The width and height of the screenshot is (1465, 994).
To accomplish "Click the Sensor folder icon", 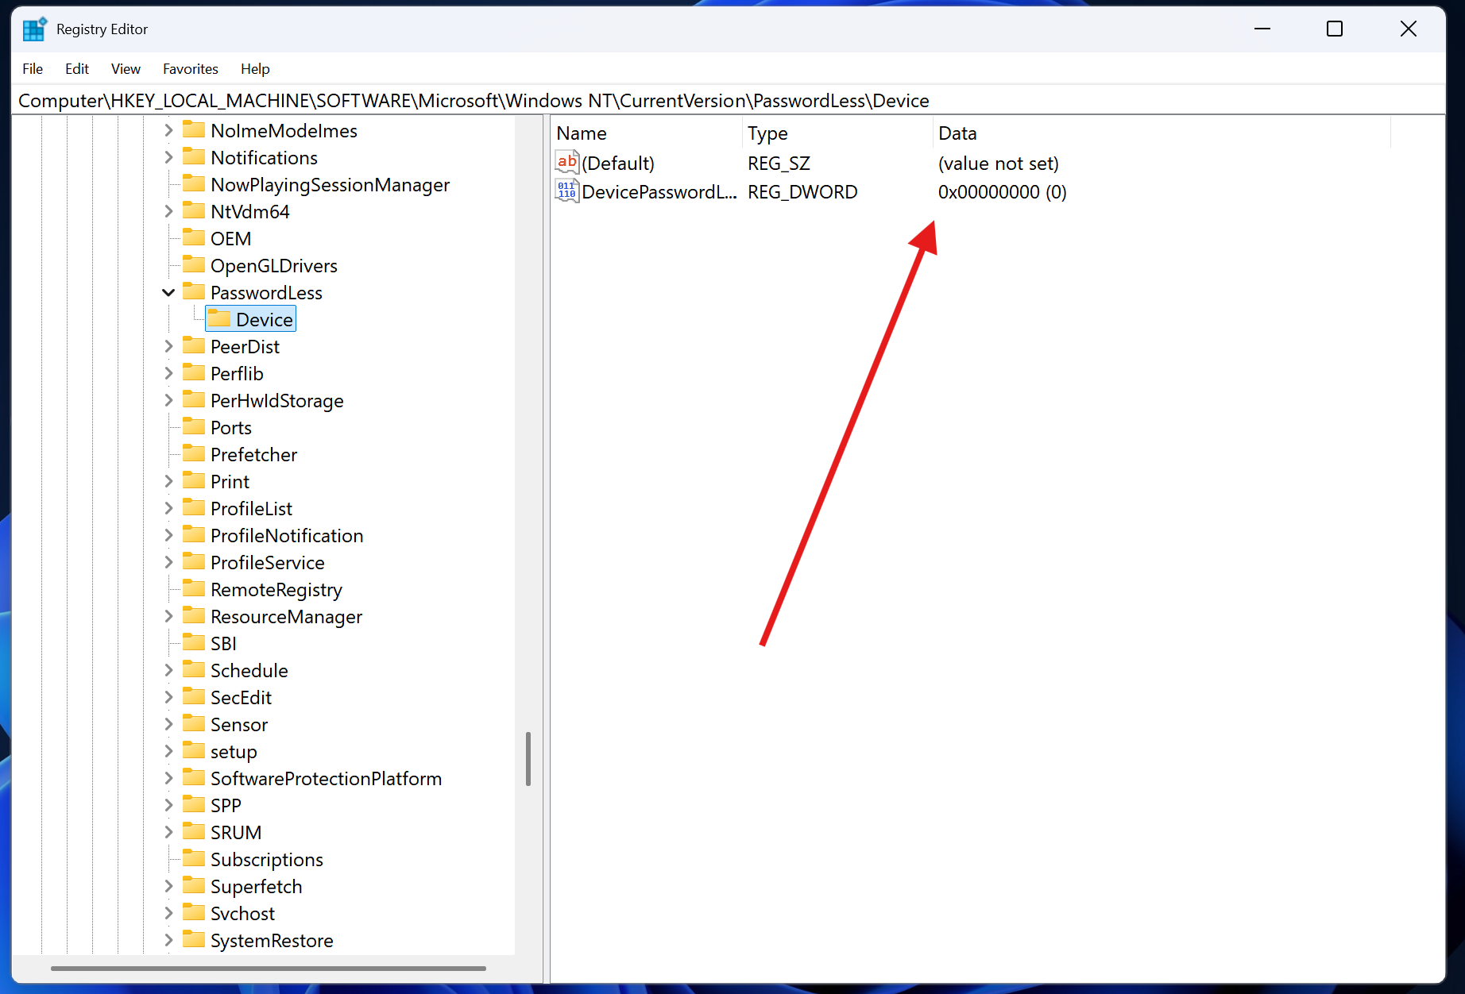I will (194, 724).
